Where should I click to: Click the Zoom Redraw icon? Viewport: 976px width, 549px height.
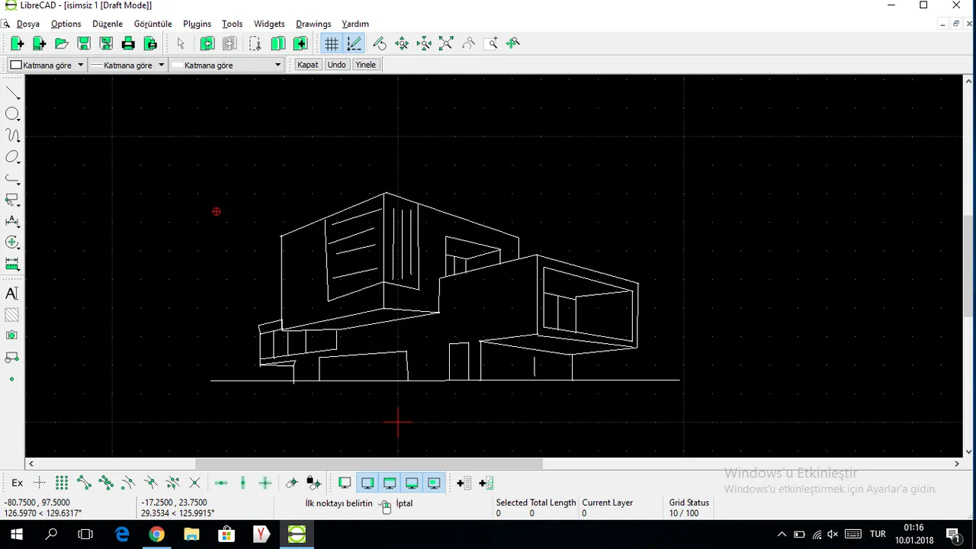(380, 43)
